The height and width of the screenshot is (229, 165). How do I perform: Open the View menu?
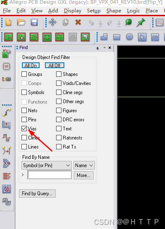coord(37,11)
